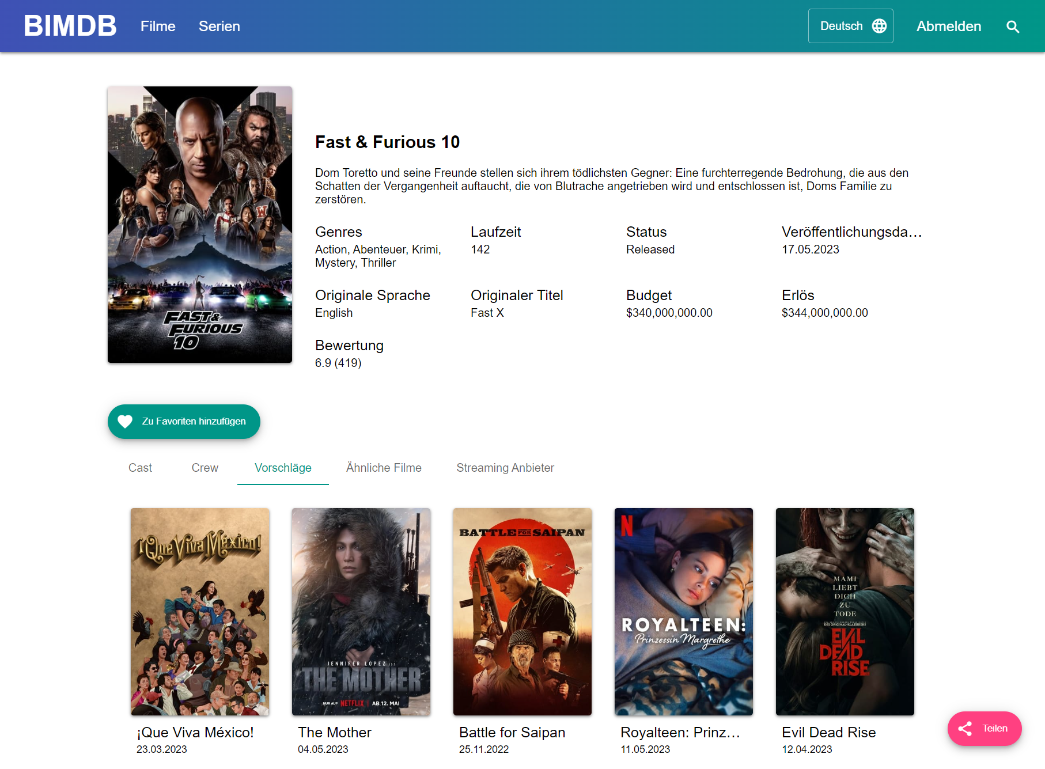Switch to the Cast tab

(140, 468)
